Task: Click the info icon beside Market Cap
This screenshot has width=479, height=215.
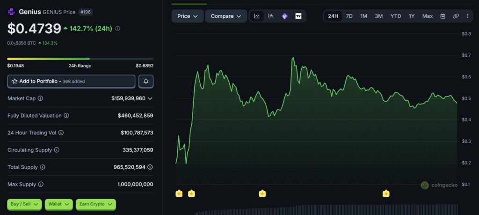Action: pyautogui.click(x=40, y=98)
